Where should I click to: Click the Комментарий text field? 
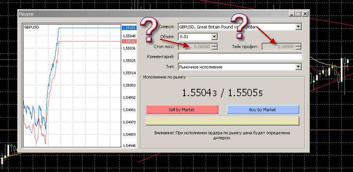pos(240,57)
